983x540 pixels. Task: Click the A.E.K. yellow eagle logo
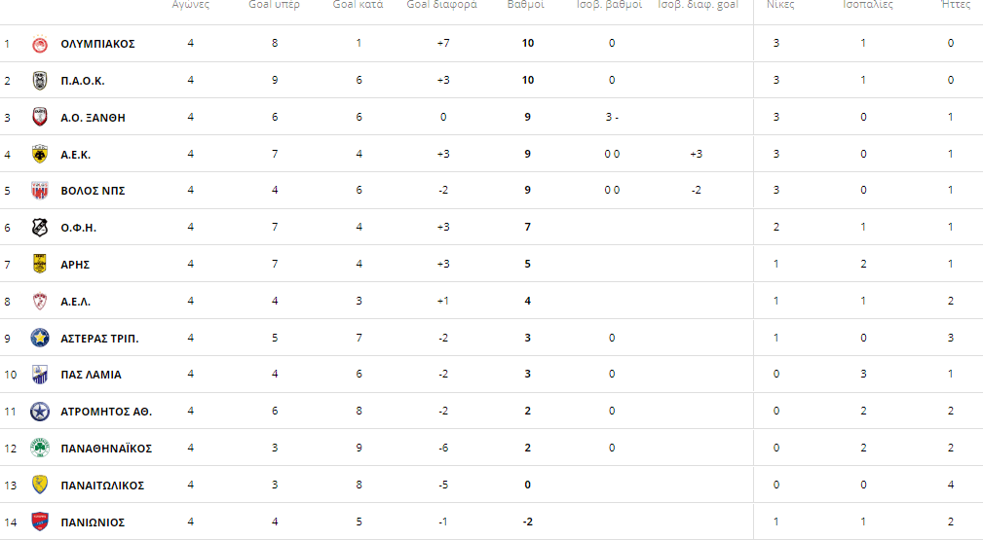tap(40, 154)
